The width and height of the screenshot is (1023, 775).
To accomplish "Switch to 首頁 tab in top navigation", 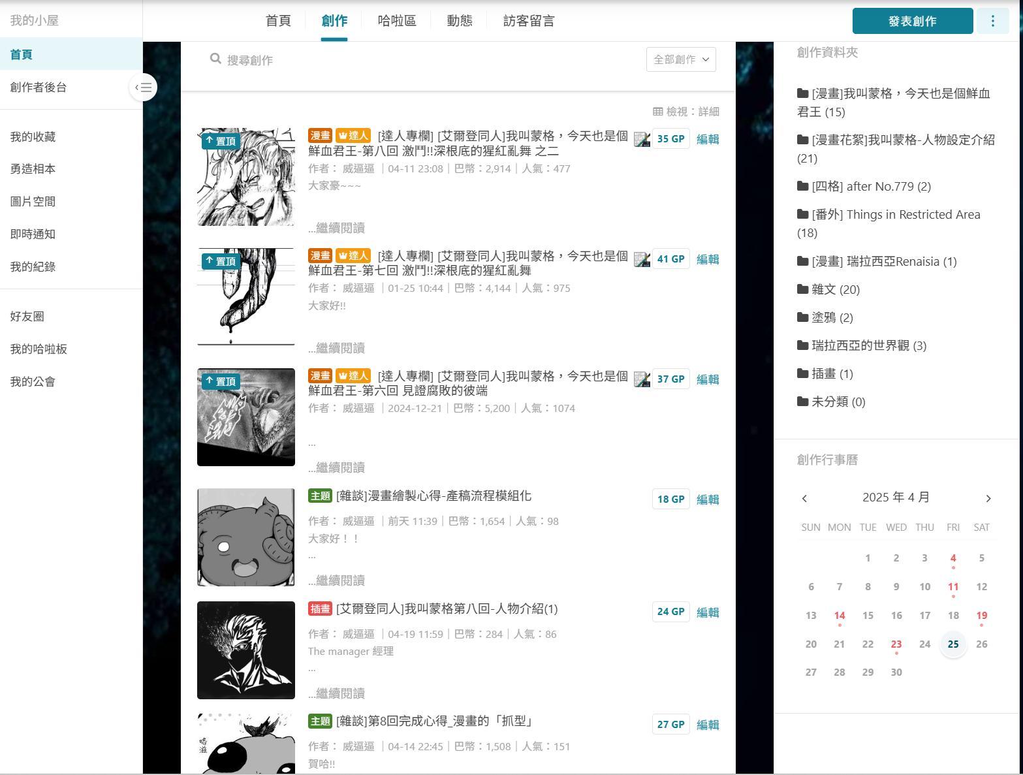I will 278,21.
